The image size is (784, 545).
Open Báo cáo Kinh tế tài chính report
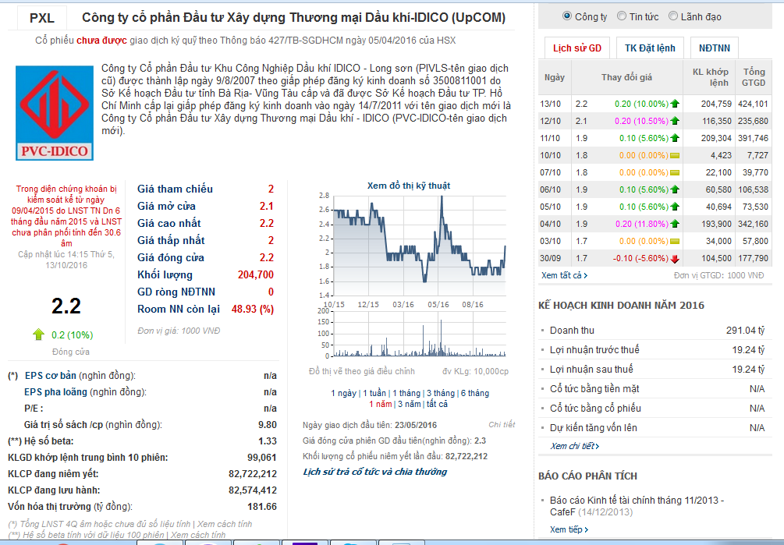pos(637,506)
